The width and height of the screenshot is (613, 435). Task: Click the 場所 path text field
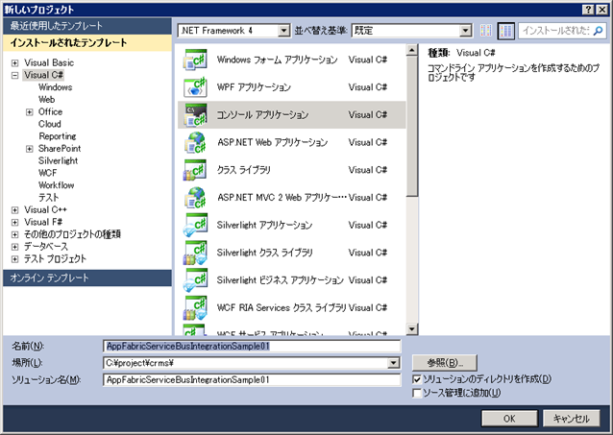246,363
